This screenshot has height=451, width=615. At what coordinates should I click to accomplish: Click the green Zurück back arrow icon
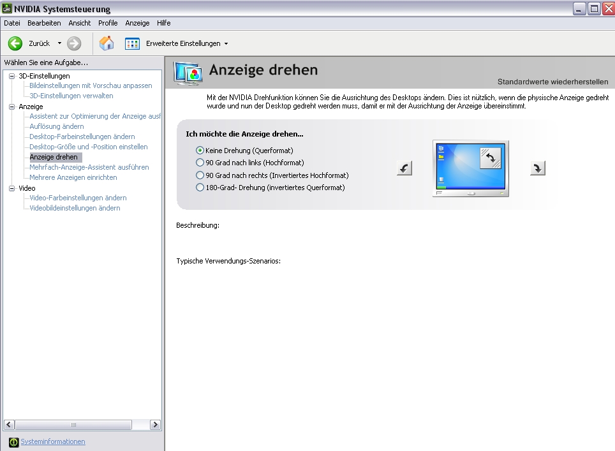tap(15, 43)
